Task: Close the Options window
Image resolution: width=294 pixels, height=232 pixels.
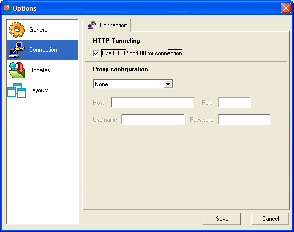Action: [286, 8]
